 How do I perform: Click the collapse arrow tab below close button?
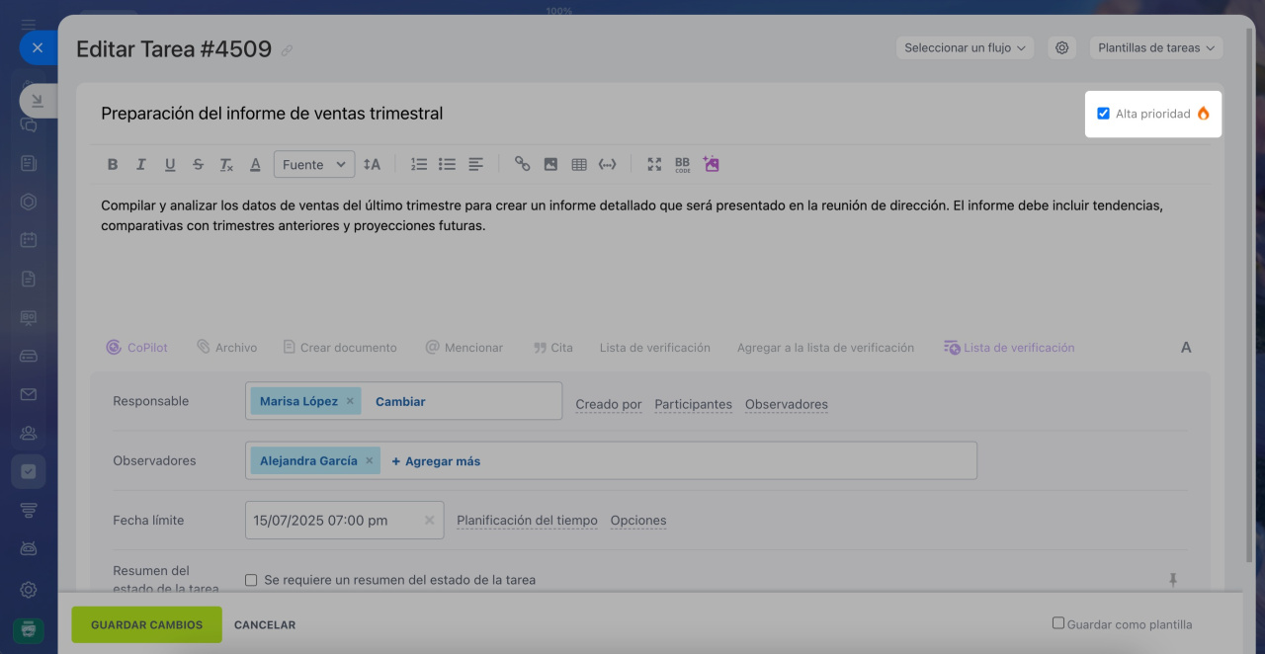(38, 100)
